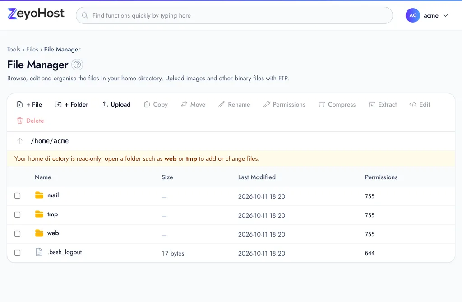Click the mail folder icon
Viewport: 462px width, 302px height.
[39, 195]
